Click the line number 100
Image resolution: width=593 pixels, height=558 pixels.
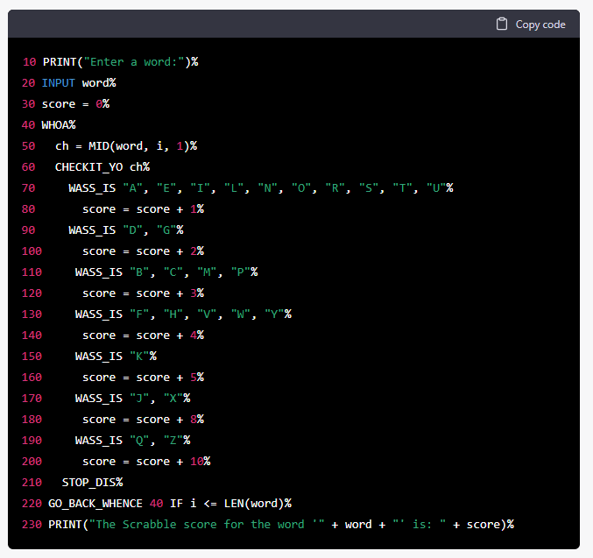[32, 251]
